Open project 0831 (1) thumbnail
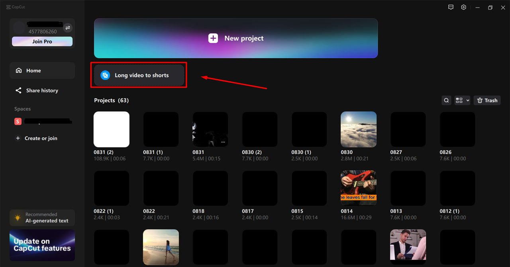Screen dimensions: 510x267 point(161,129)
